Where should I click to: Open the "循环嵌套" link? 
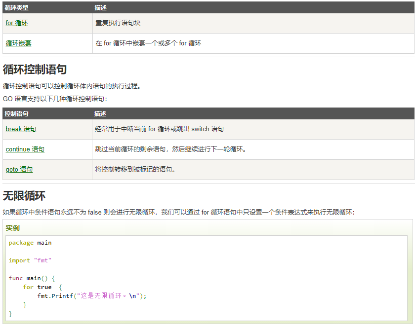18,43
